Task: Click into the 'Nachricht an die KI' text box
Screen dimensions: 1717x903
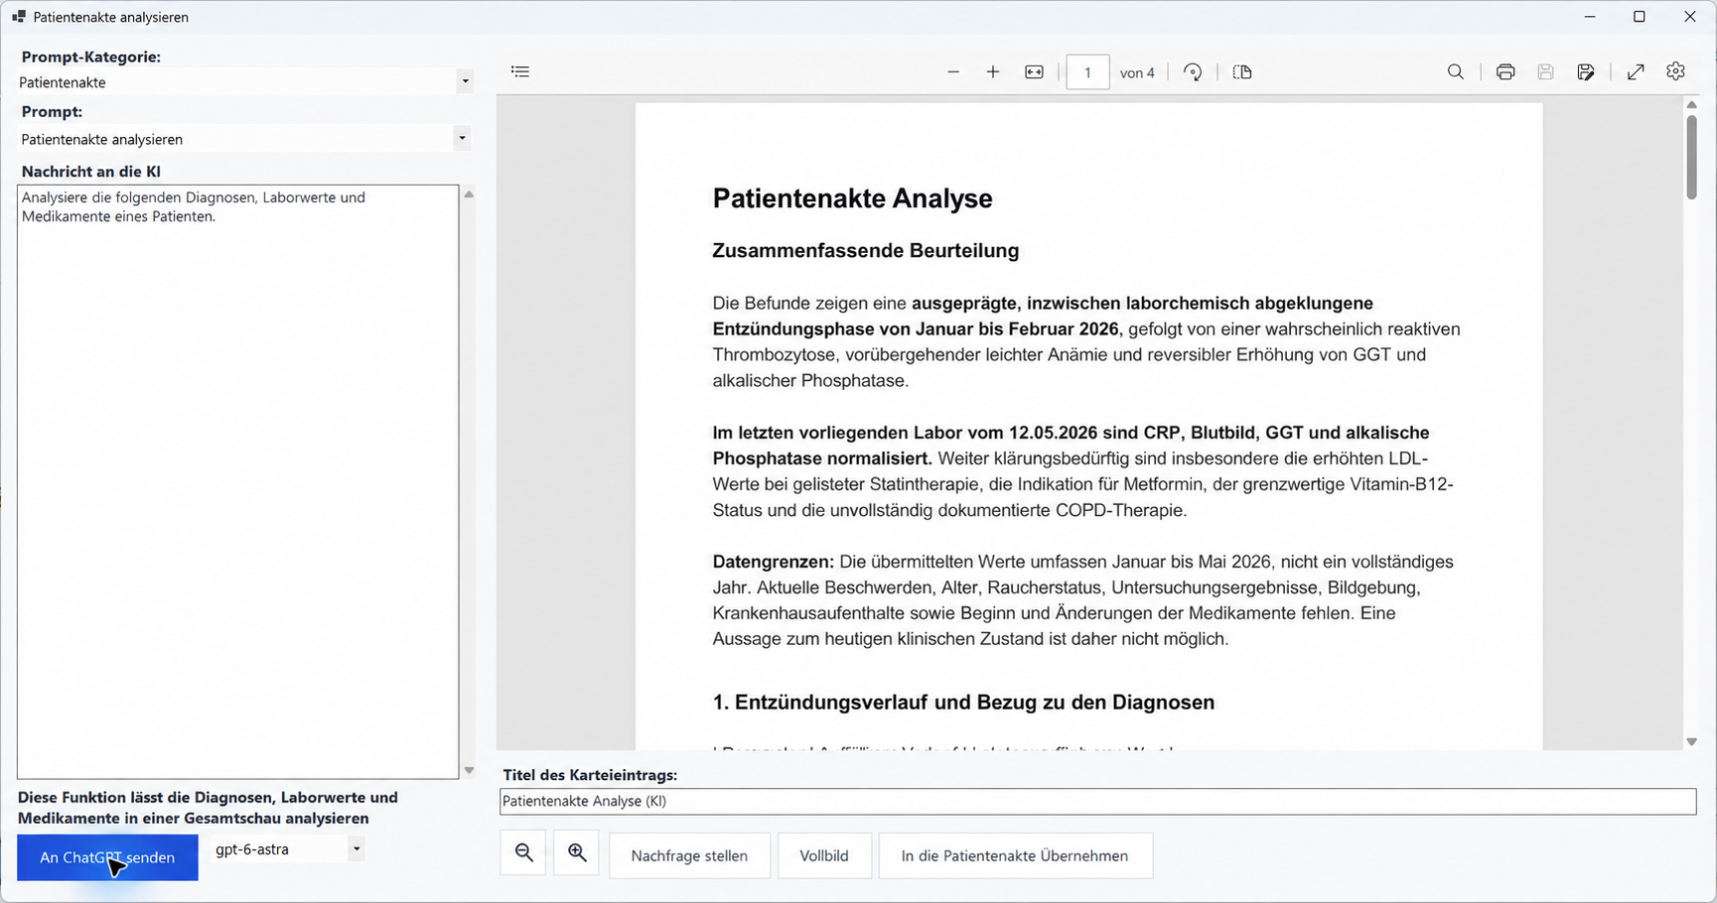Action: pos(238,481)
